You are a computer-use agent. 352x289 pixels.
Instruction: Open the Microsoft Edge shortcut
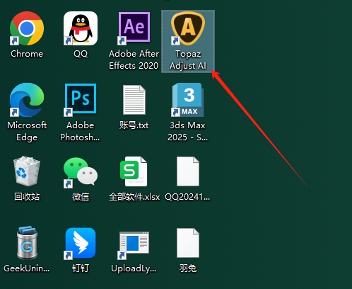tap(27, 100)
